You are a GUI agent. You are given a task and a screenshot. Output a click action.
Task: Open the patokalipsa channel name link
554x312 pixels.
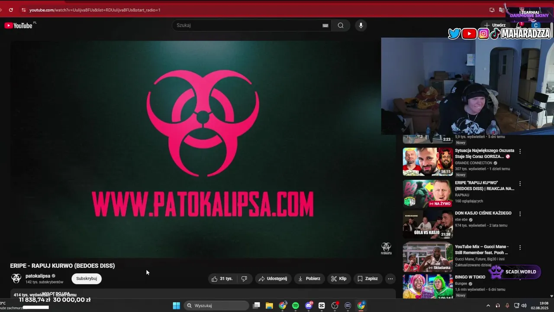coord(38,276)
